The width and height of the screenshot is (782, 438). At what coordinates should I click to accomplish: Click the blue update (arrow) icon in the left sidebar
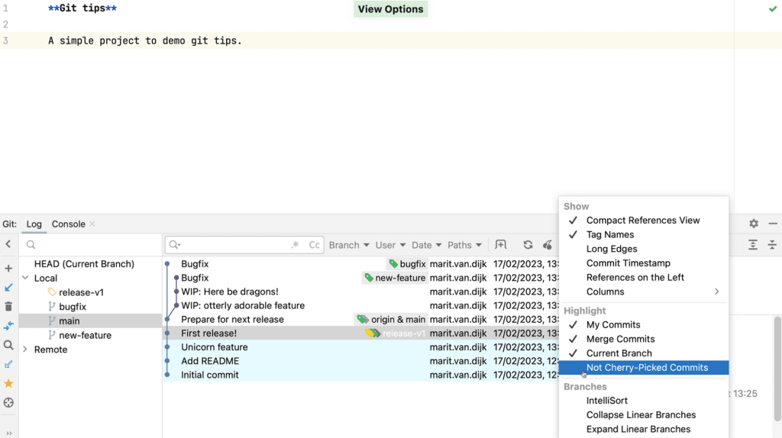(8, 288)
